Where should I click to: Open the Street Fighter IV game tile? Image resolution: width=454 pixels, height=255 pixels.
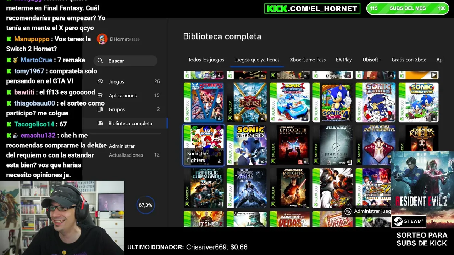(333, 188)
